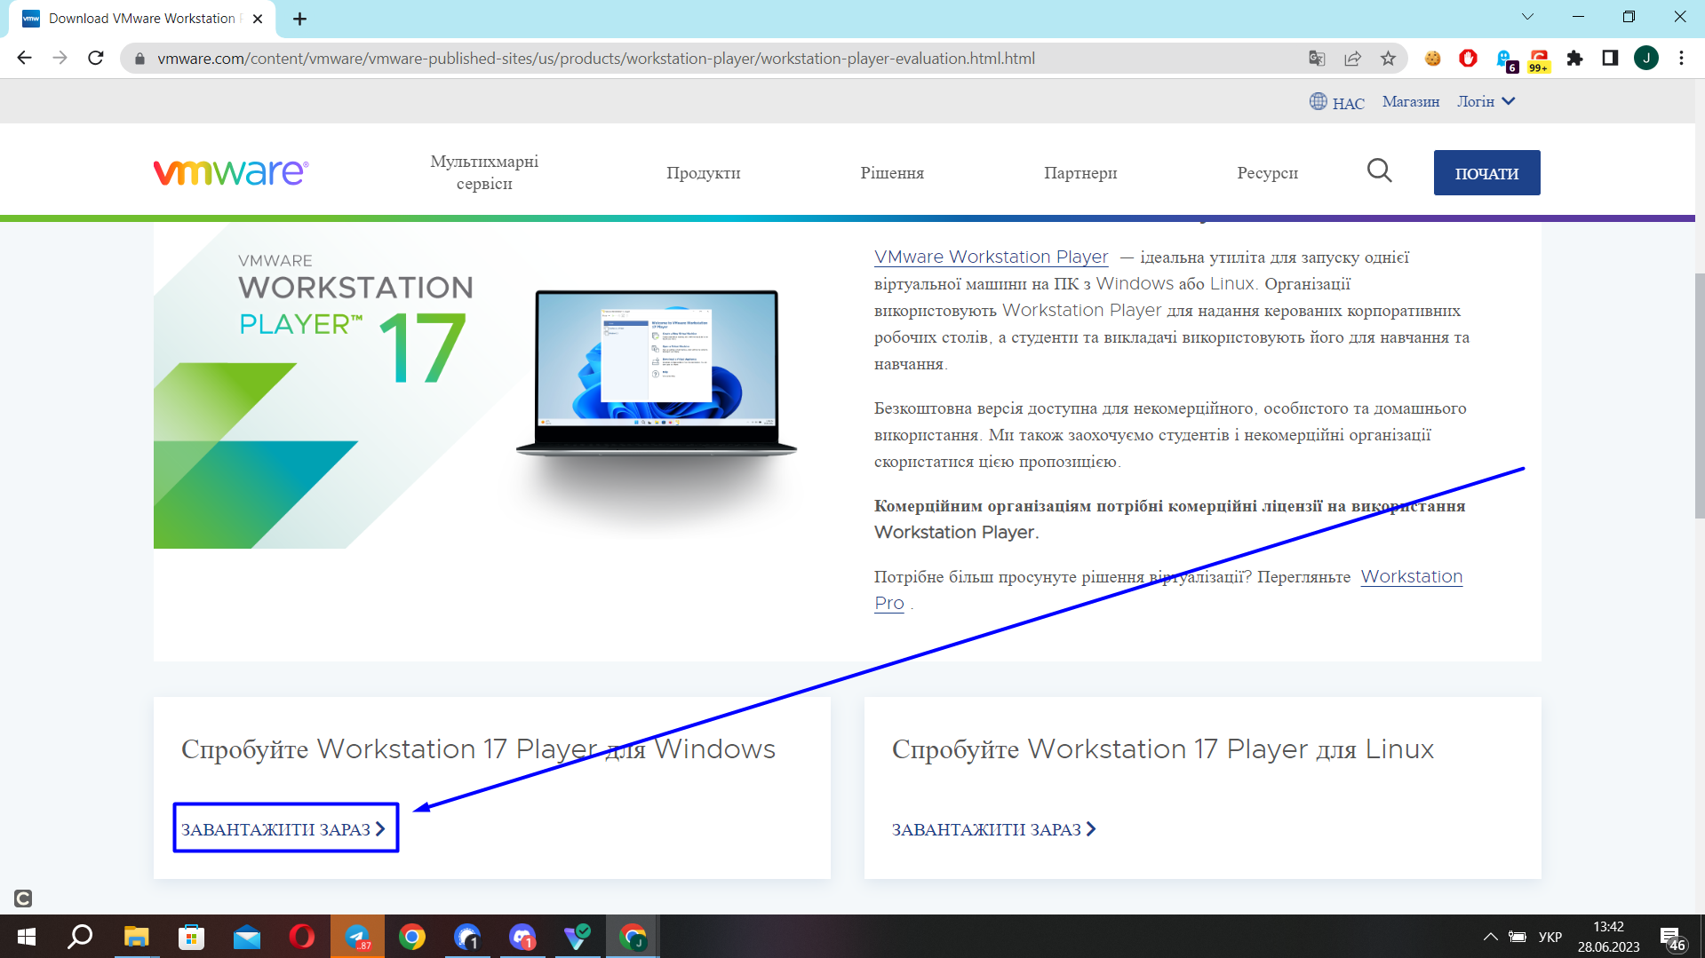Follow the VMware Workstation Player link
Image resolution: width=1705 pixels, height=958 pixels.
(x=991, y=257)
